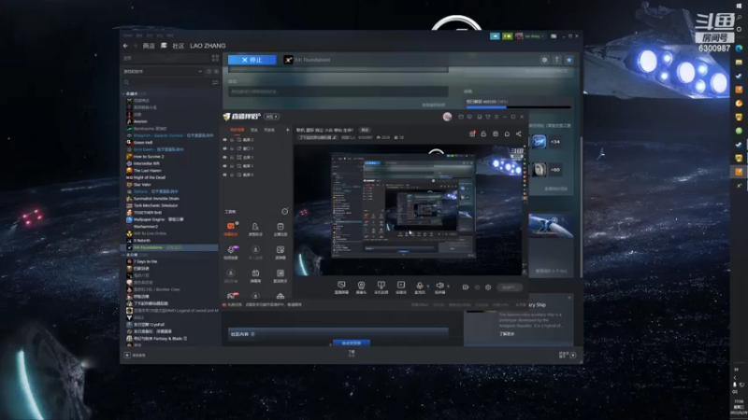This screenshot has width=748, height=420.
Task: Open the third toolbox tool in first row
Action: pyautogui.click(x=280, y=229)
